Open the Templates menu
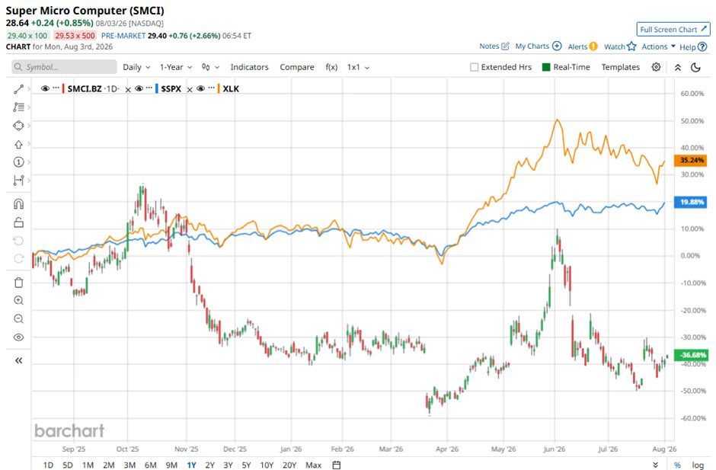The width and height of the screenshot is (716, 470). [x=621, y=67]
